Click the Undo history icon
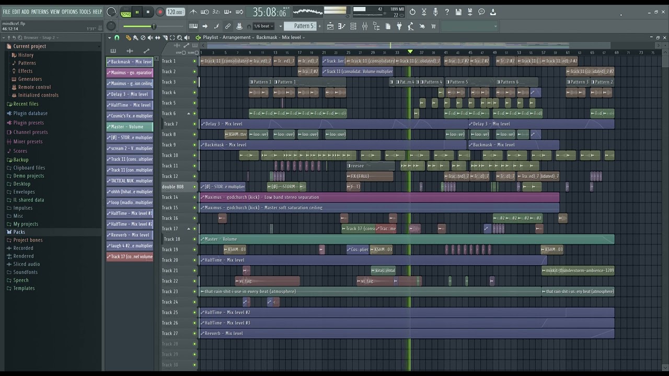 click(412, 12)
